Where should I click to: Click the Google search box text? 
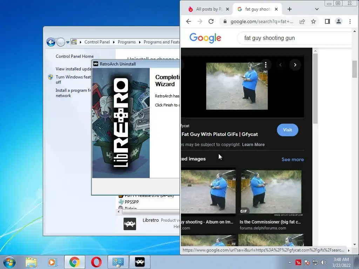point(270,38)
